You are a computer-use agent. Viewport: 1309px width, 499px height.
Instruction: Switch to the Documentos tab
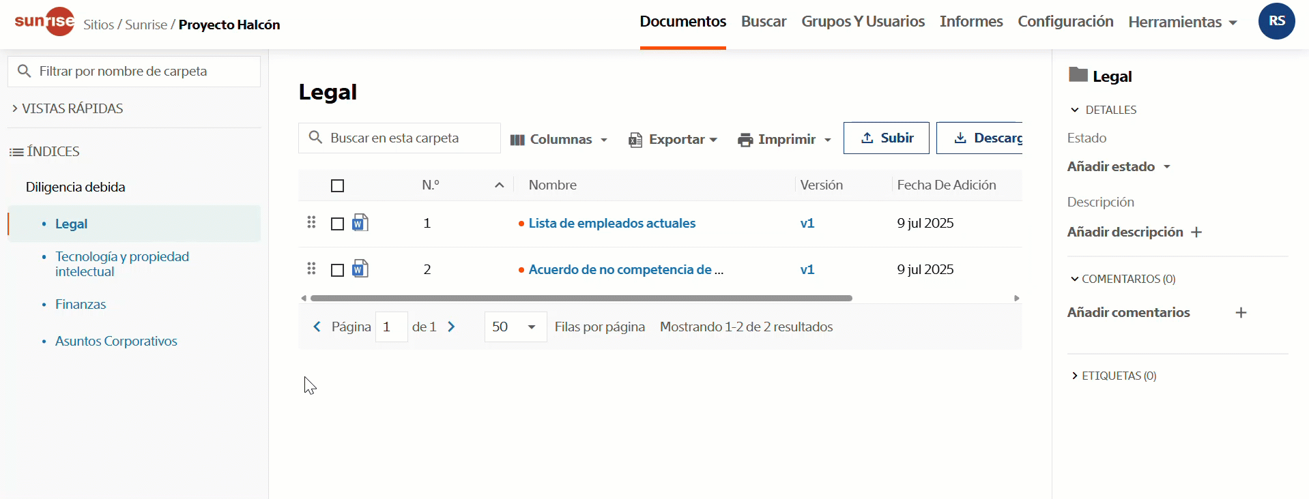[682, 21]
